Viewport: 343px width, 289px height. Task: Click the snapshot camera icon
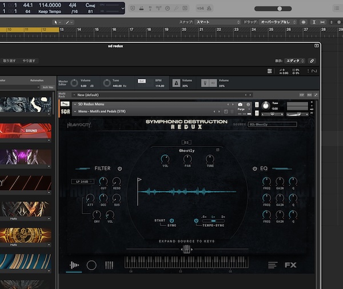[240, 104]
